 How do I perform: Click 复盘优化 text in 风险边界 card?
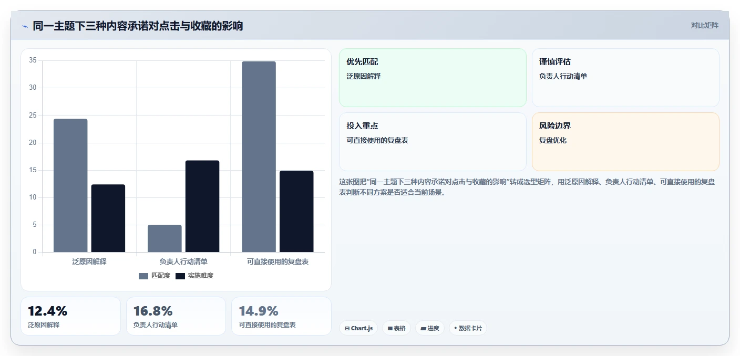(553, 140)
